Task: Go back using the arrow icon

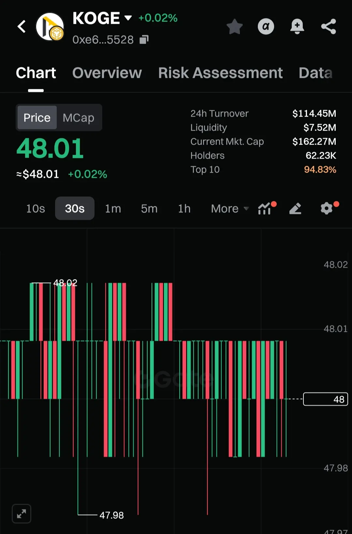Action: (x=22, y=27)
